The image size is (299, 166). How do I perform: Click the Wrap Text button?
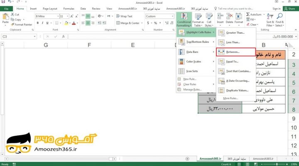pos(124,16)
